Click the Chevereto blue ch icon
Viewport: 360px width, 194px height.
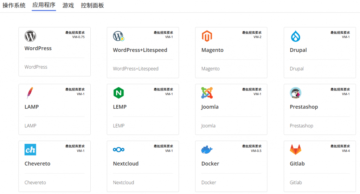pyautogui.click(x=30, y=150)
